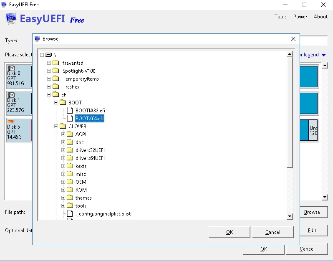
Task: Expand the tools folder node
Action: pyautogui.click(x=63, y=205)
